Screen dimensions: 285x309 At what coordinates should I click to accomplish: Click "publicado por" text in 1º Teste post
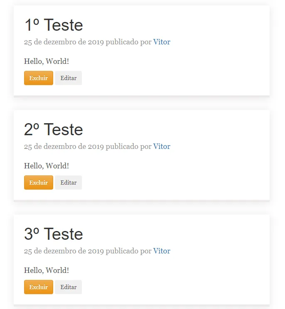128,42
